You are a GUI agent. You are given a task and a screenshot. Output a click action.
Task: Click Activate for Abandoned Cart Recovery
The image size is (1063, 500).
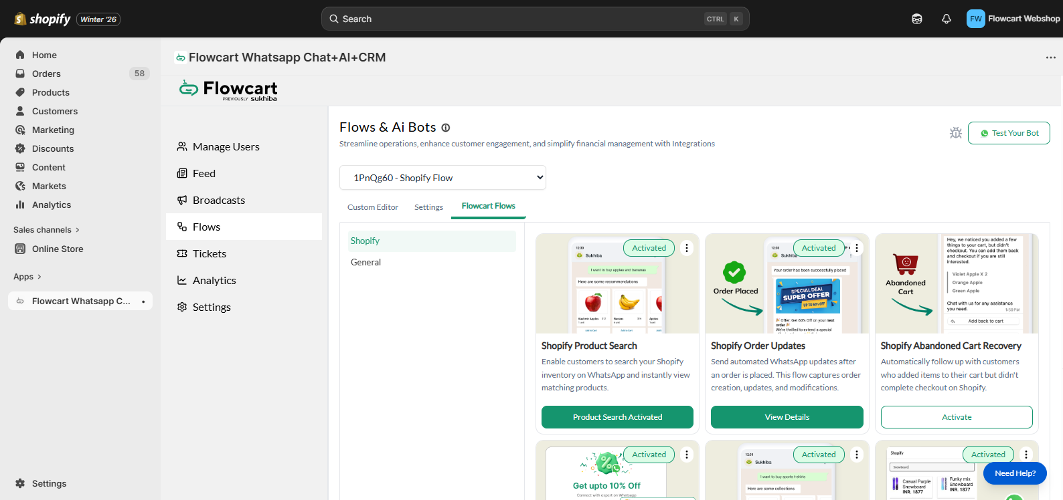coord(957,417)
